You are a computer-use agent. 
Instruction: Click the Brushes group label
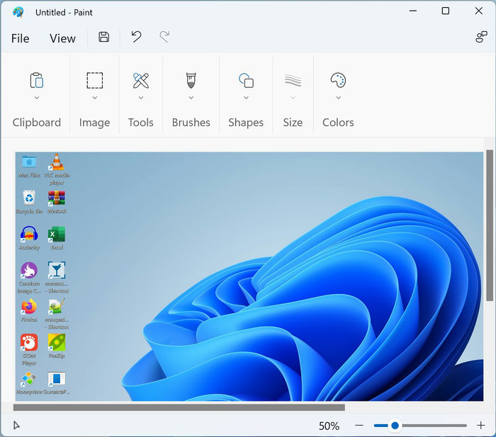pyautogui.click(x=191, y=123)
